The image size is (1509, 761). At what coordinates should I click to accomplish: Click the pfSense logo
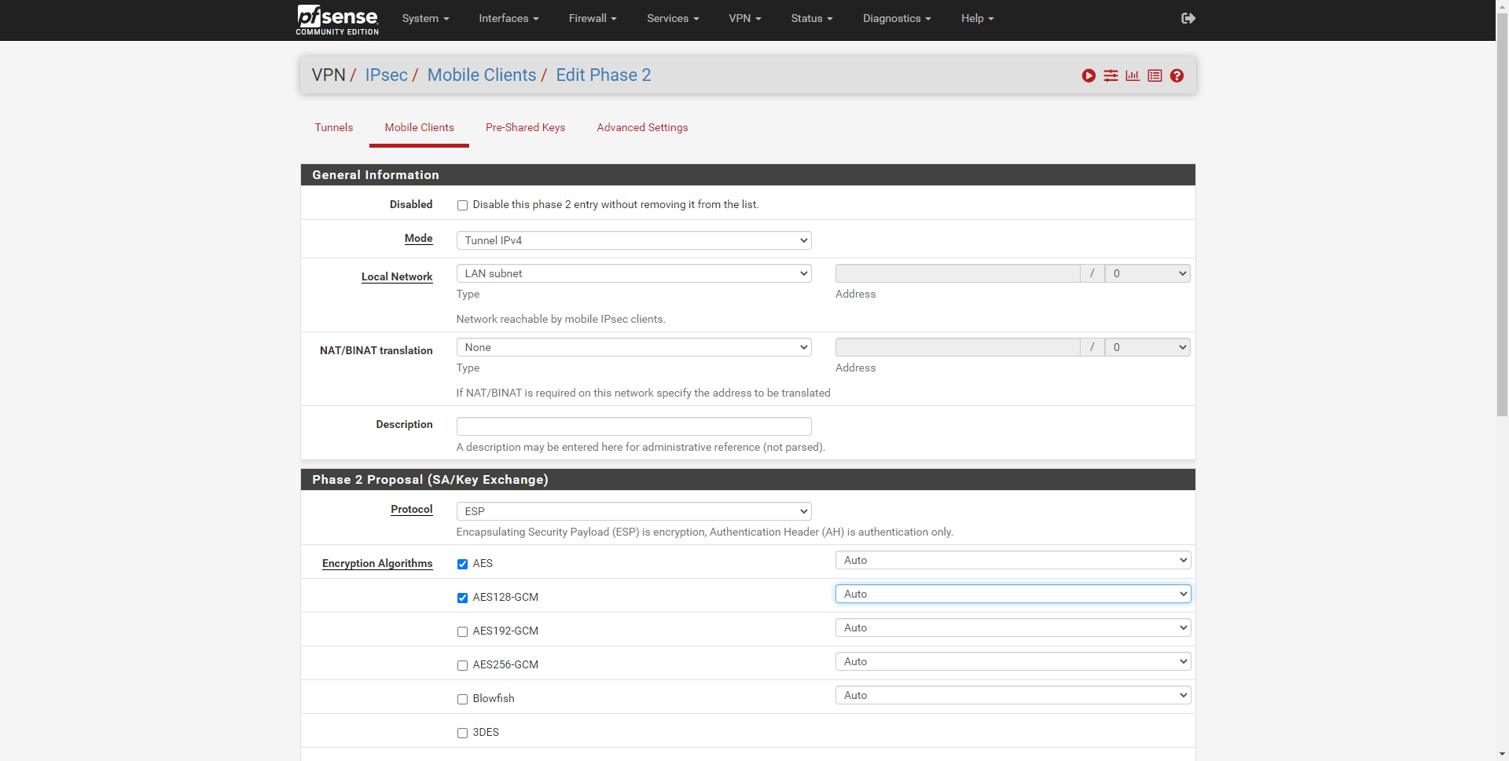(337, 20)
